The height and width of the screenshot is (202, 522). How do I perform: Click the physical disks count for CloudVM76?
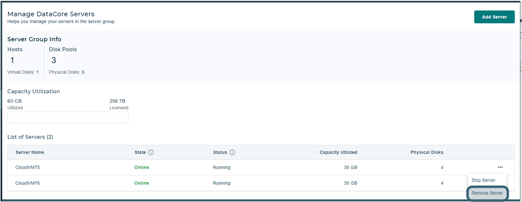[x=442, y=183]
